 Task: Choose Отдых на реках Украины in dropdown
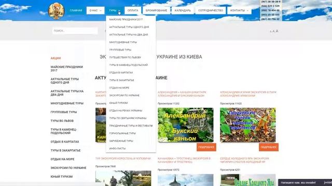pos(126,111)
